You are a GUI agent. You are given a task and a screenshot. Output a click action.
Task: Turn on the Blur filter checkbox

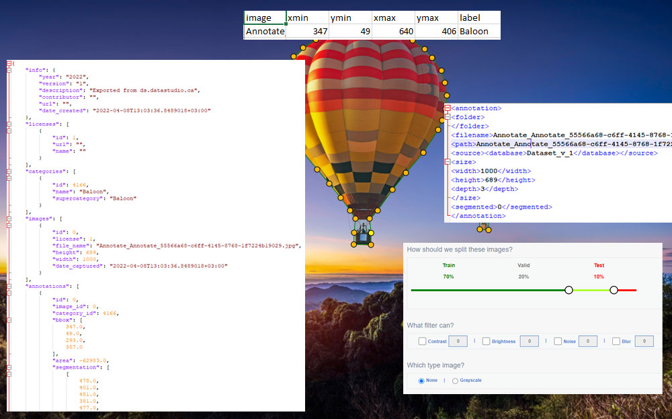pyautogui.click(x=616, y=342)
